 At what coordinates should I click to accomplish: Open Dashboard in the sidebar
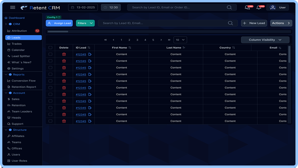coord(15,18)
